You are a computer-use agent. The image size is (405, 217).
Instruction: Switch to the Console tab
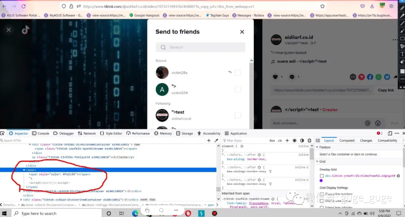pyautogui.click(x=40, y=133)
